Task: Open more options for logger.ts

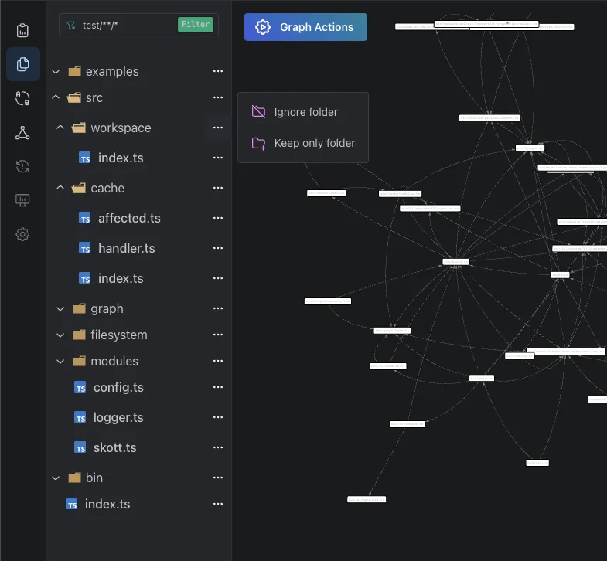Action: coord(218,418)
